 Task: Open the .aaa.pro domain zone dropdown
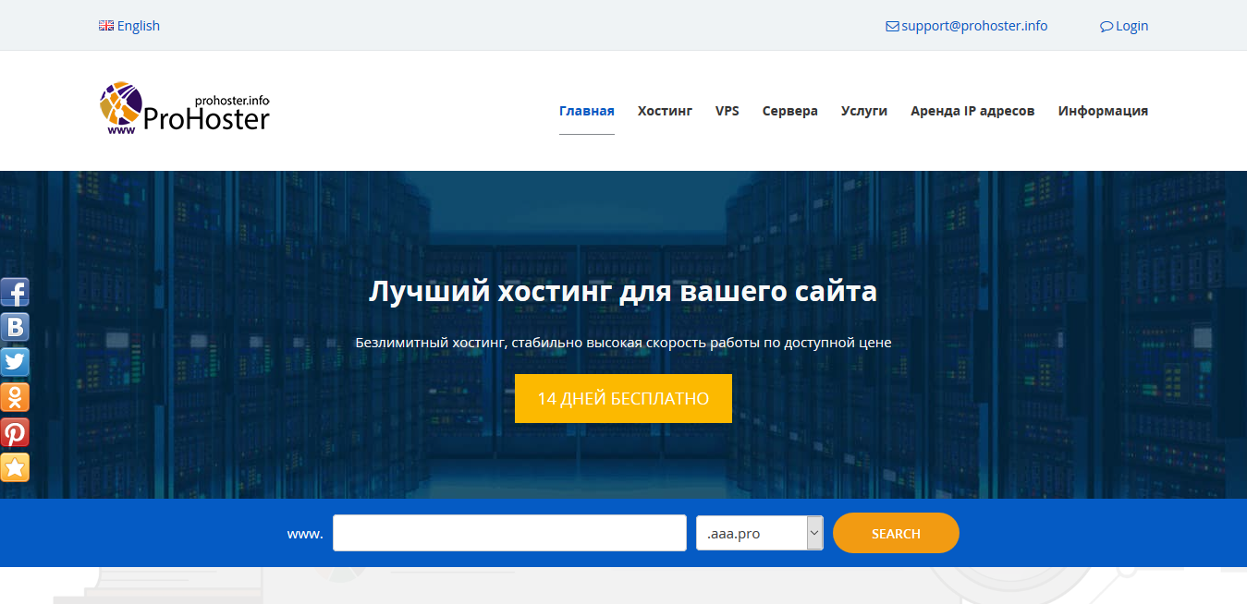pyautogui.click(x=759, y=533)
